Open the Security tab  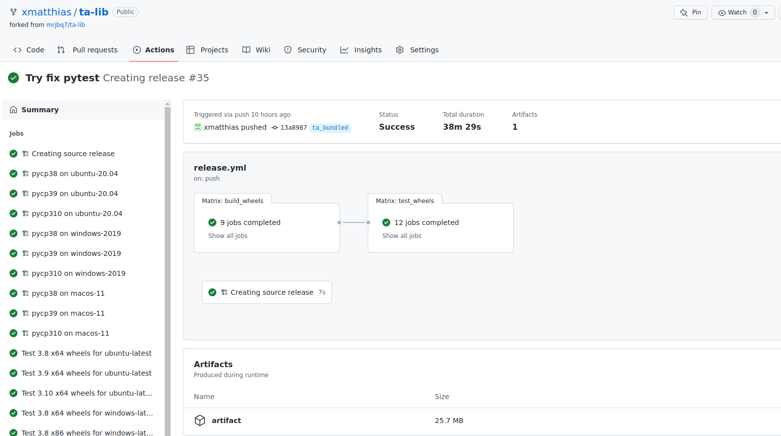[305, 50]
